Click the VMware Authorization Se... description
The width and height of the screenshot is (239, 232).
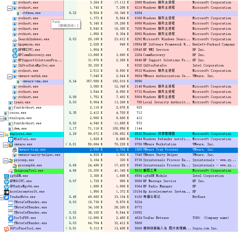pyautogui.click(x=167, y=76)
